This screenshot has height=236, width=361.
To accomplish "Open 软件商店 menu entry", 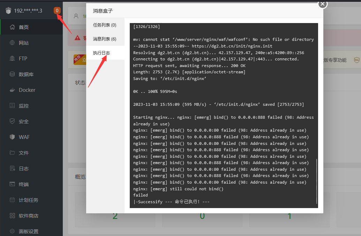I will point(31,215).
